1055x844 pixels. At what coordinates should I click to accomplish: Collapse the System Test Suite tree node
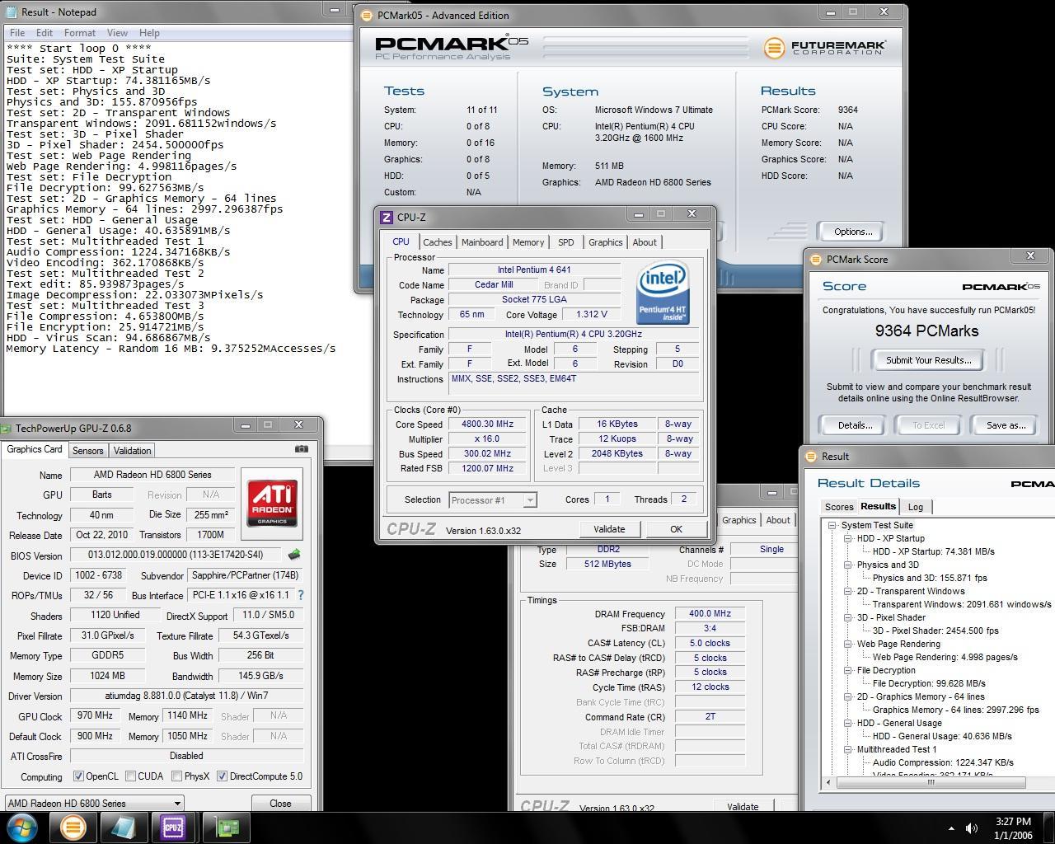coord(832,525)
